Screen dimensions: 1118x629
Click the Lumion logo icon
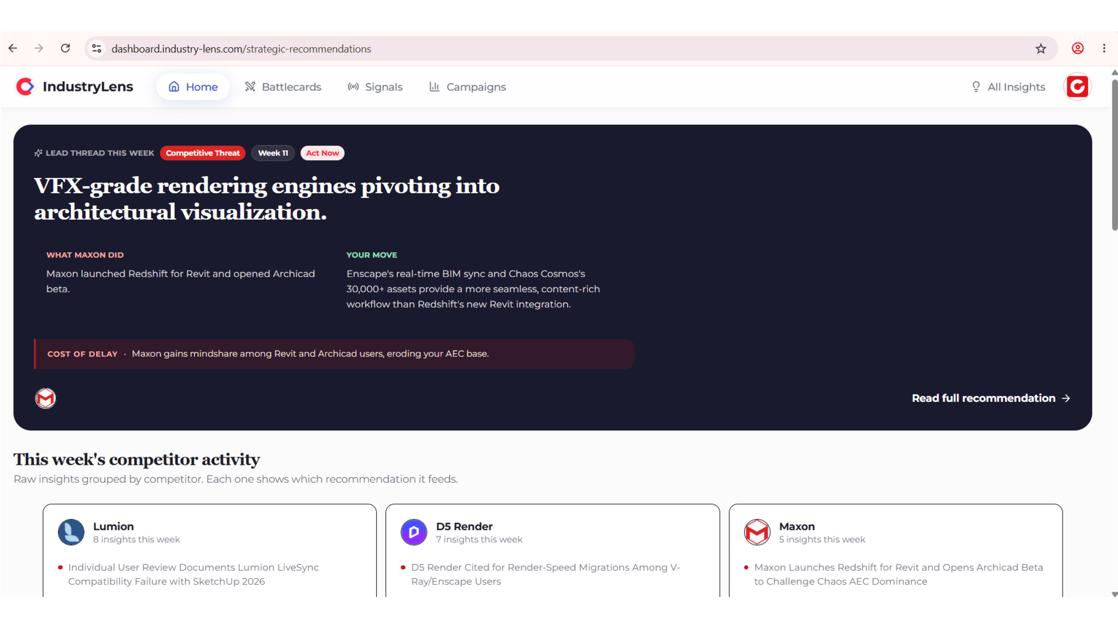(71, 532)
